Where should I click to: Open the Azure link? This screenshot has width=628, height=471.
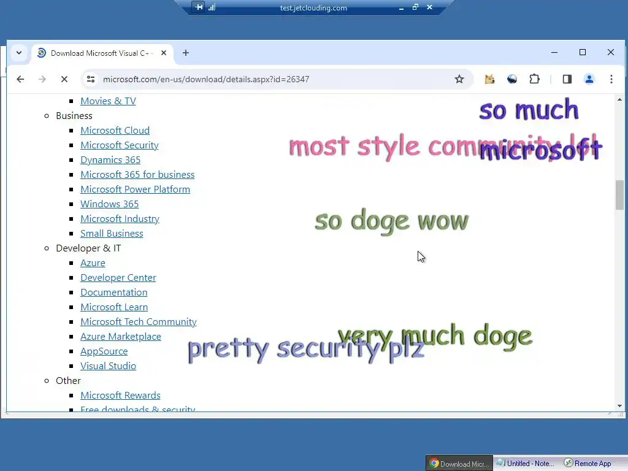coord(93,262)
